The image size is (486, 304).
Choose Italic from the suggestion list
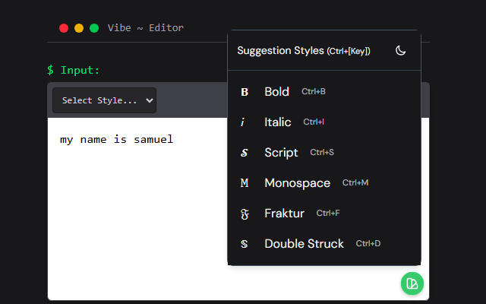tap(278, 122)
